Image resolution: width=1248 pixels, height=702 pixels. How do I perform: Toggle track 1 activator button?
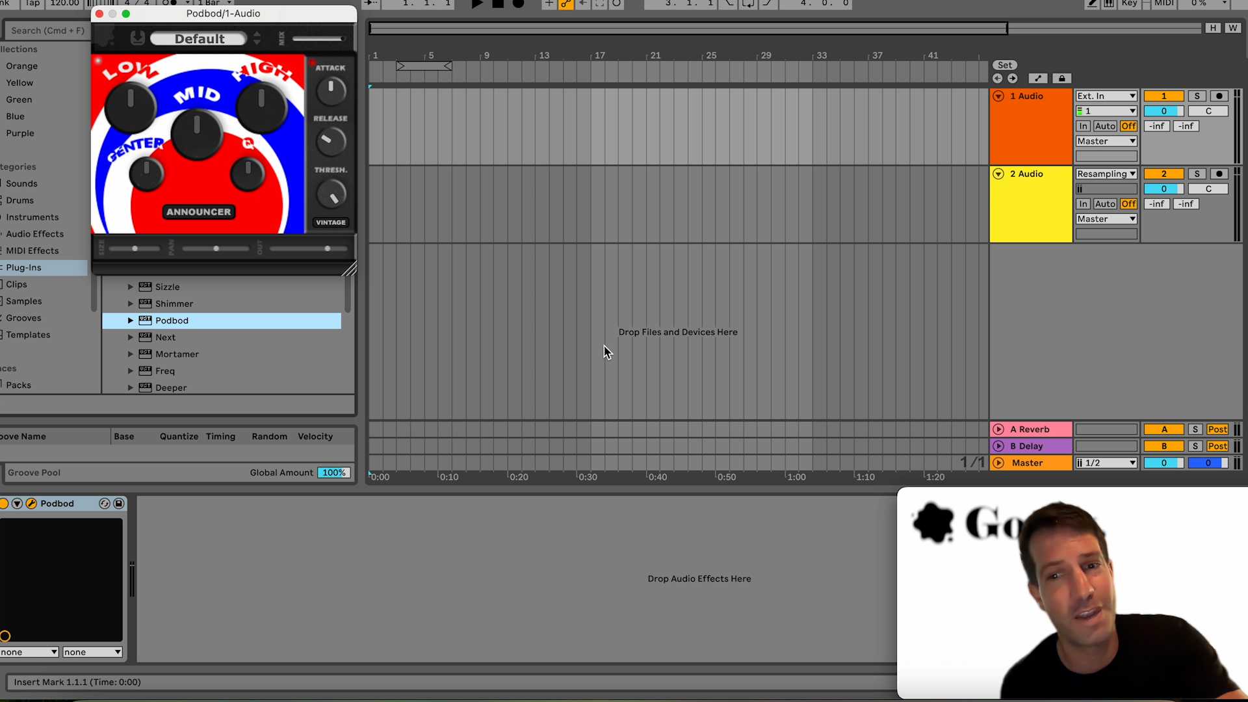[1163, 96]
